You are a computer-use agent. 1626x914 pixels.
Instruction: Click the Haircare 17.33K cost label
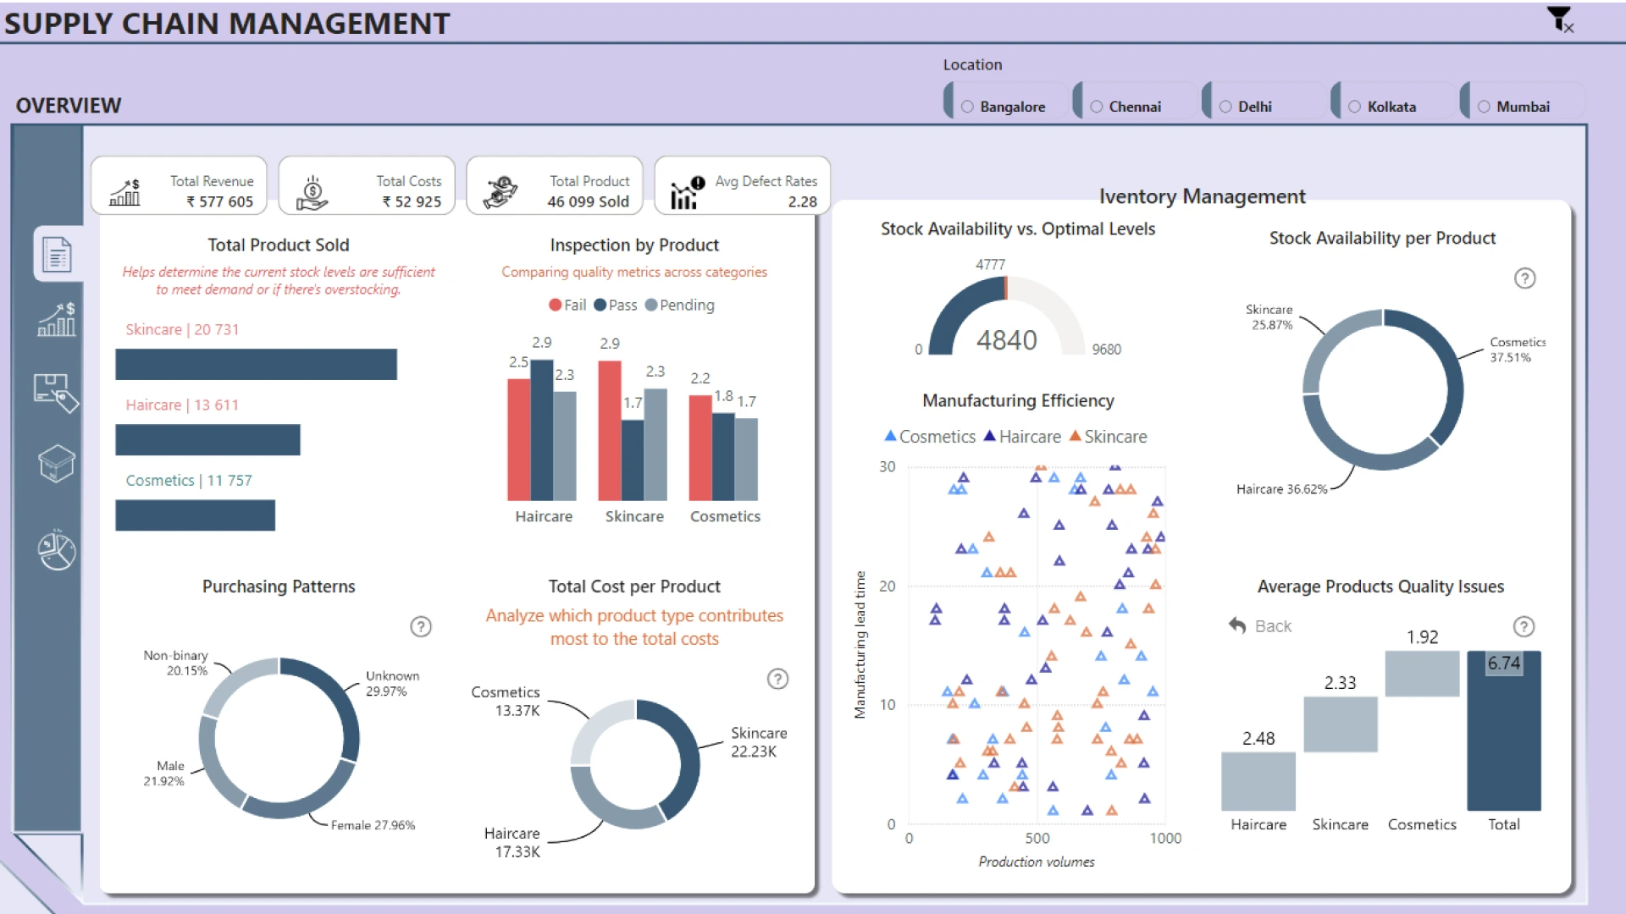pos(512,842)
